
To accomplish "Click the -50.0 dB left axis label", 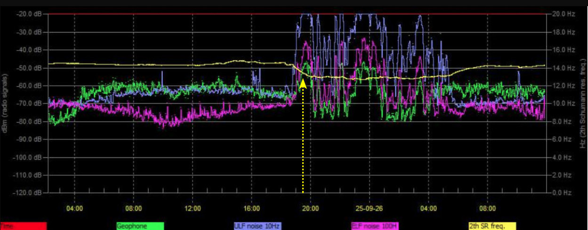I will click(30, 68).
